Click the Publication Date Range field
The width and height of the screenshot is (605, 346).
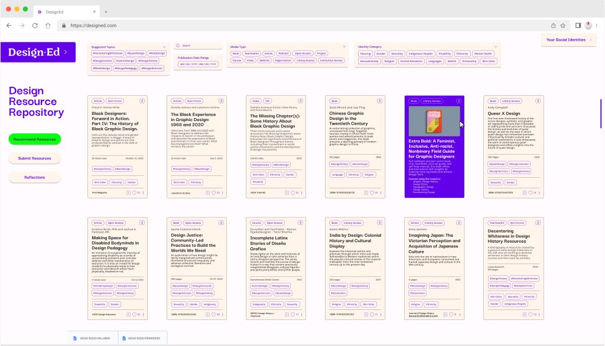coord(198,64)
